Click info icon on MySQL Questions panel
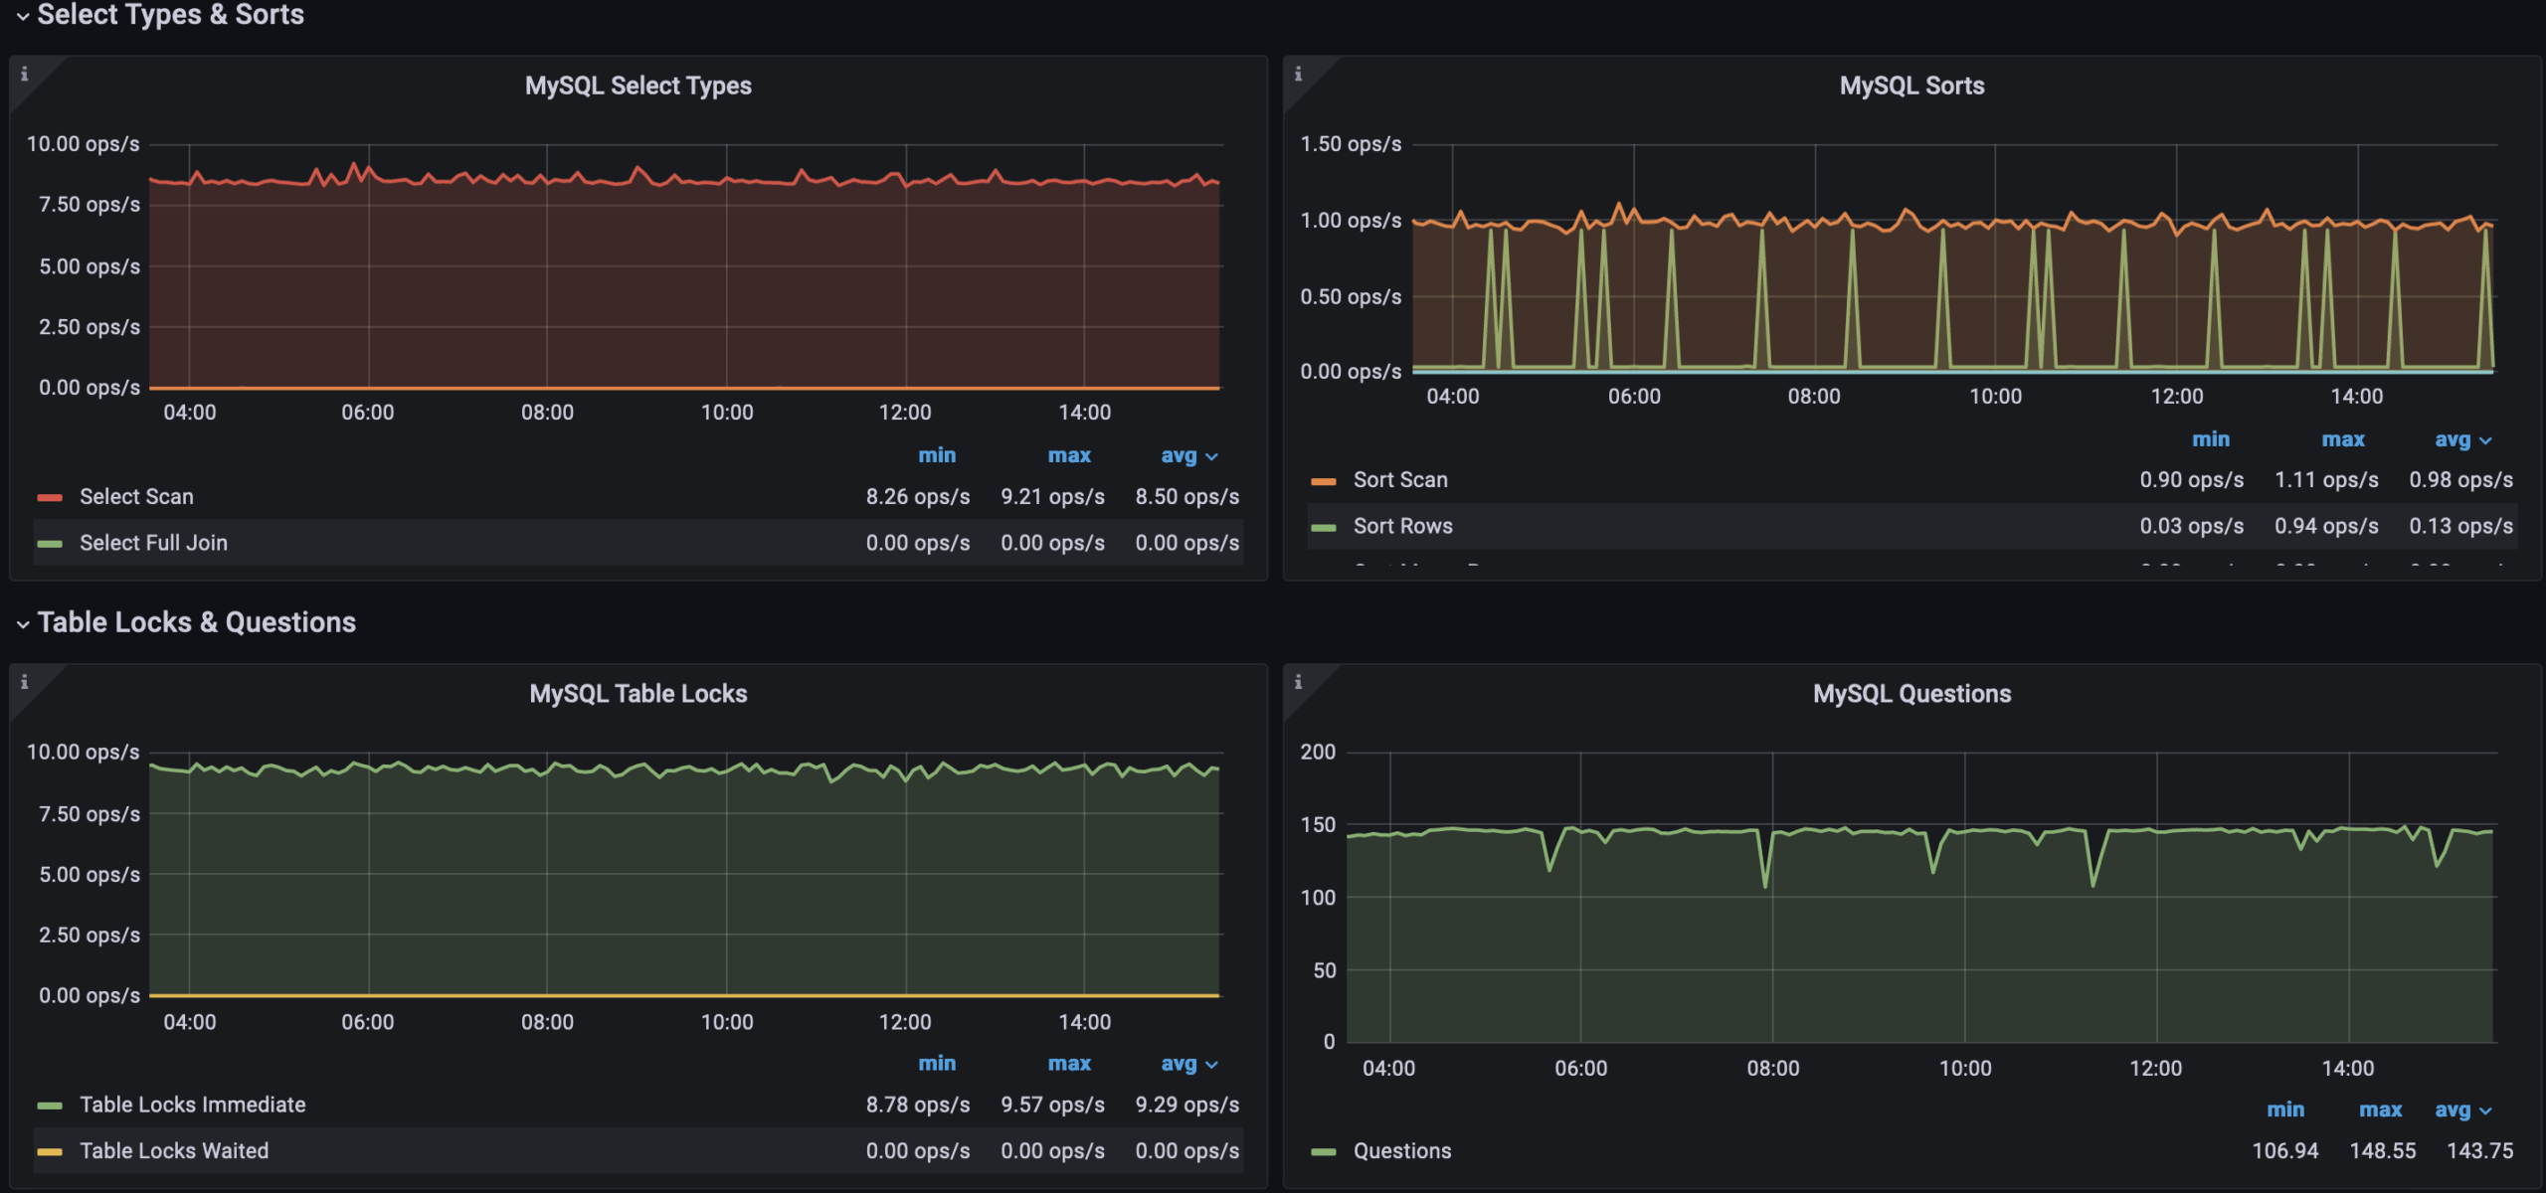The height and width of the screenshot is (1193, 2546). click(x=1298, y=682)
